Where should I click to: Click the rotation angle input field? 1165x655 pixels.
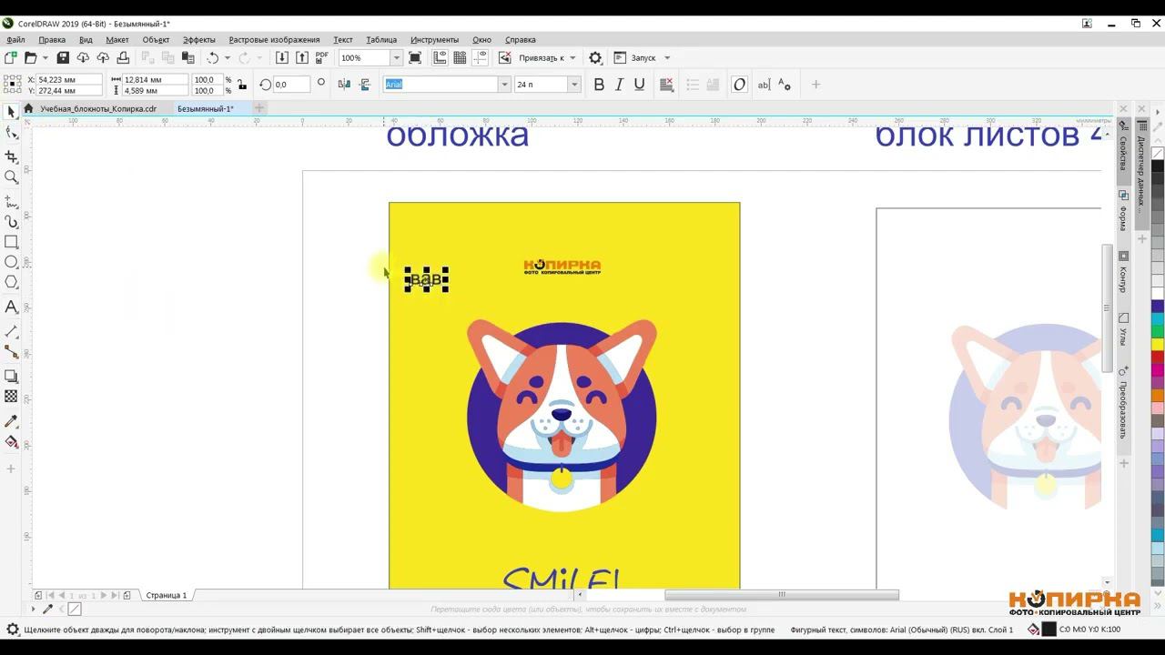click(290, 85)
